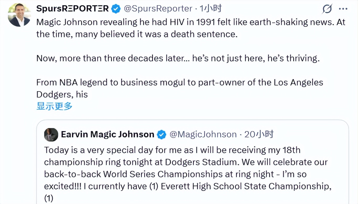
Task: Click Earvin Magic Johnson's small avatar
Action: tap(51, 135)
